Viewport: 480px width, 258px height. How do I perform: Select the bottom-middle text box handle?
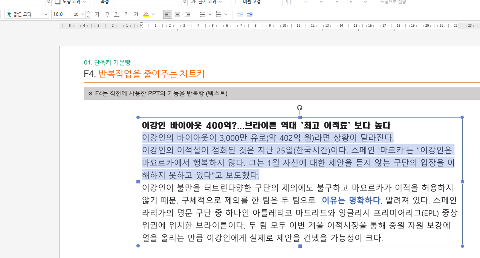click(x=300, y=246)
